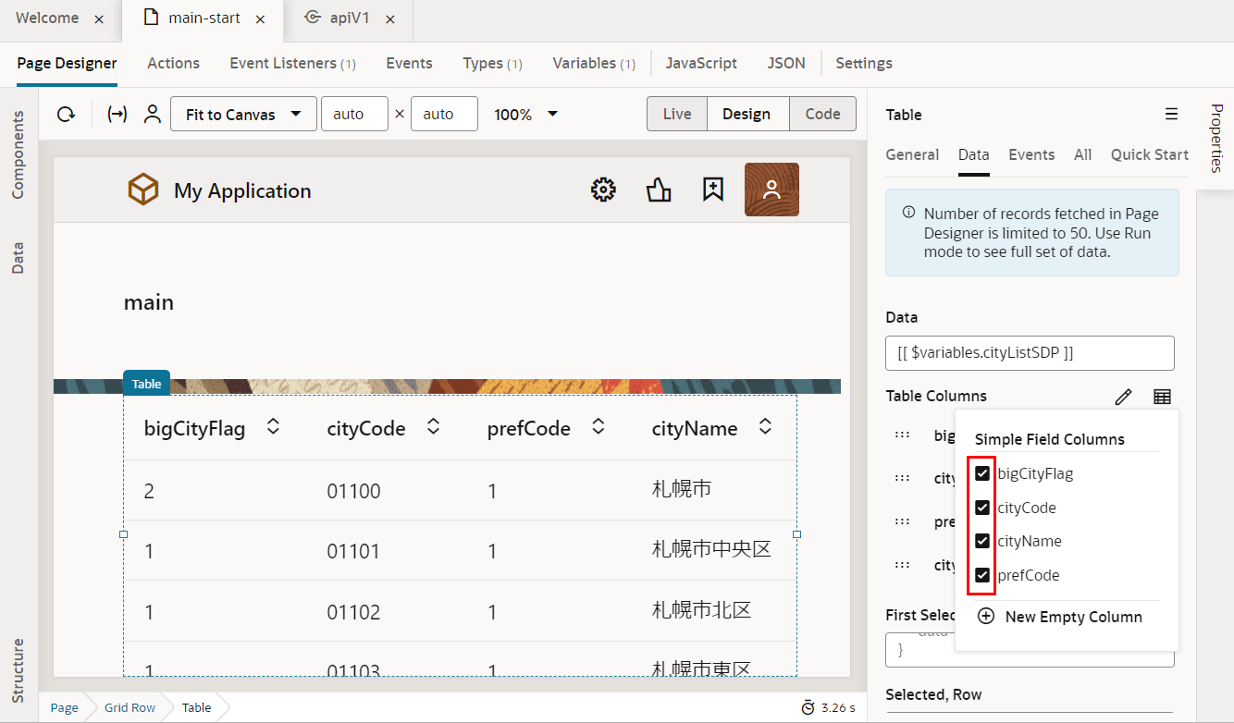The image size is (1234, 723).
Task: Open the Events tab in Table properties
Action: (x=1031, y=155)
